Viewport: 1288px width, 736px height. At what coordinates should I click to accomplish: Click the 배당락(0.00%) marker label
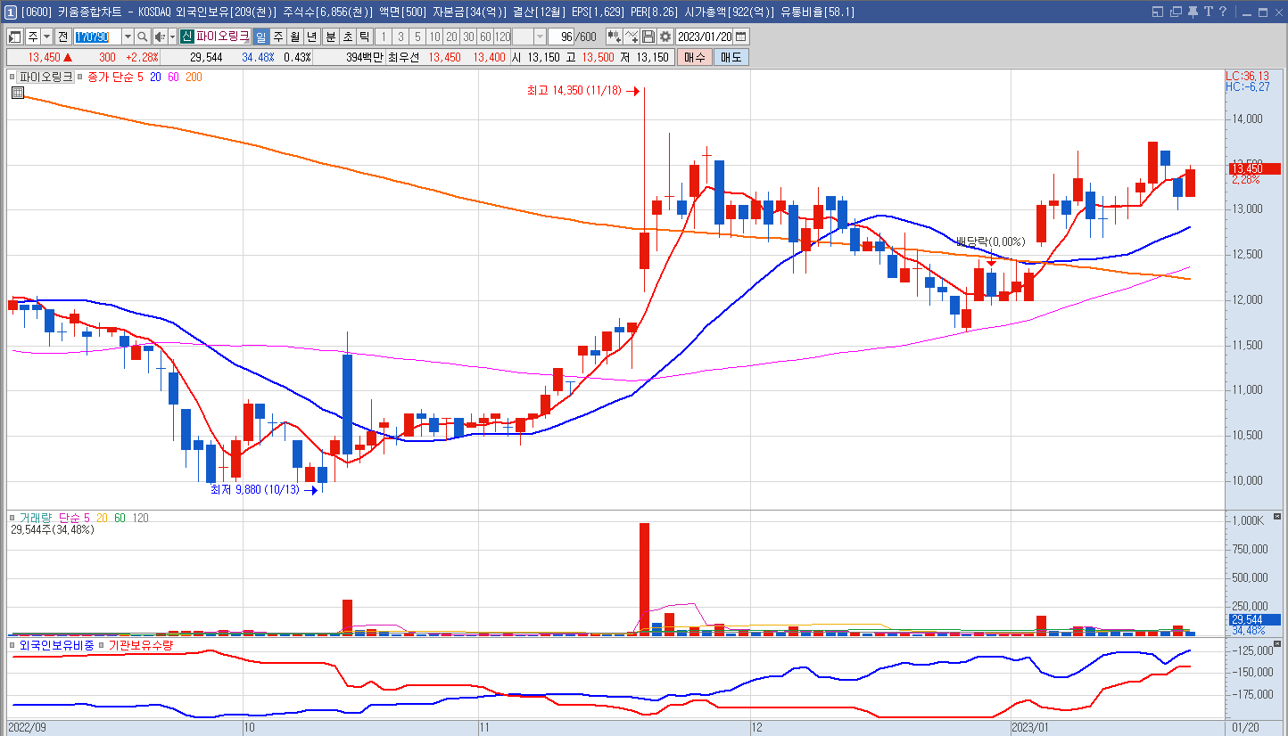click(x=990, y=241)
